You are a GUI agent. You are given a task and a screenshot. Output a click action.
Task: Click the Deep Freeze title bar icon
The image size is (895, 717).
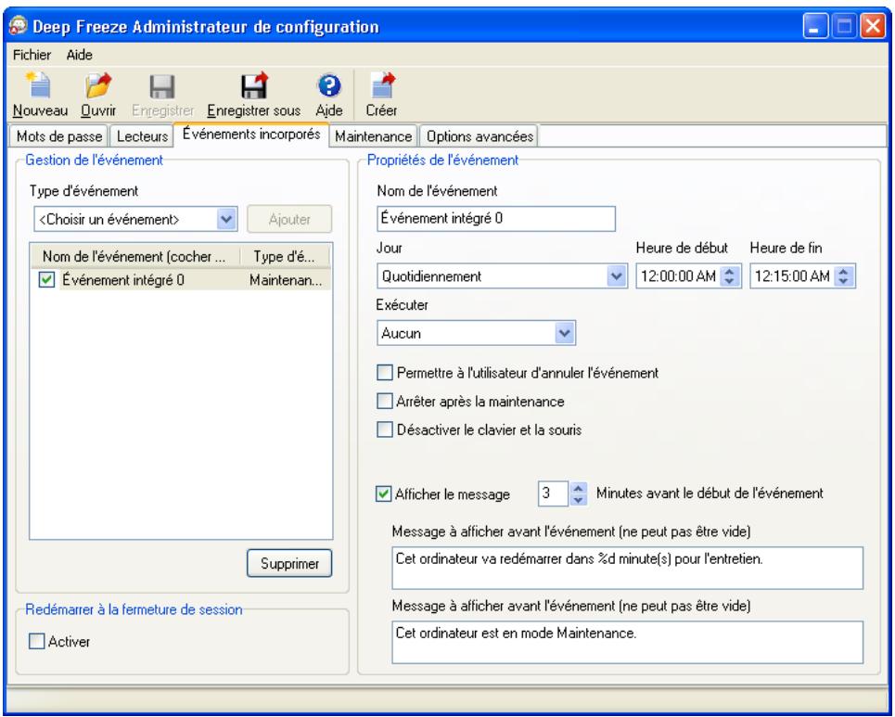tap(19, 26)
